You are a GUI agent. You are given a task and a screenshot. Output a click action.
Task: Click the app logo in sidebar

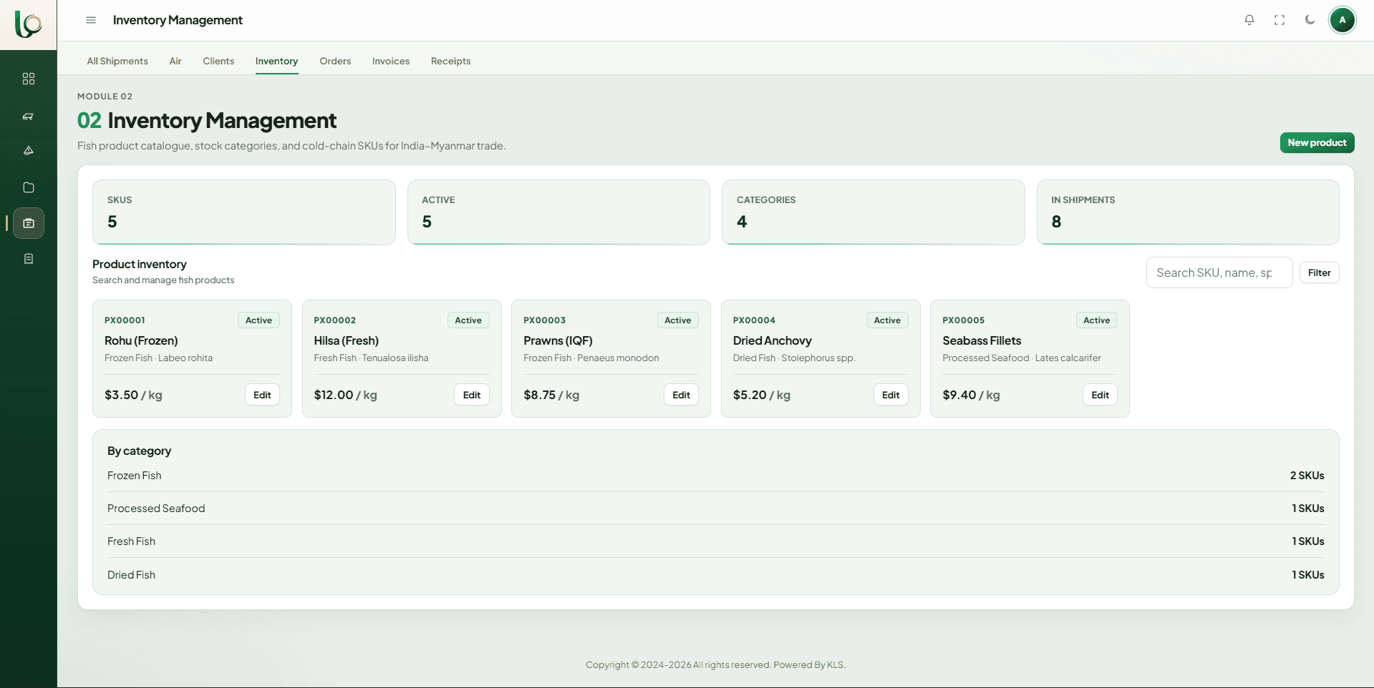[x=29, y=24]
